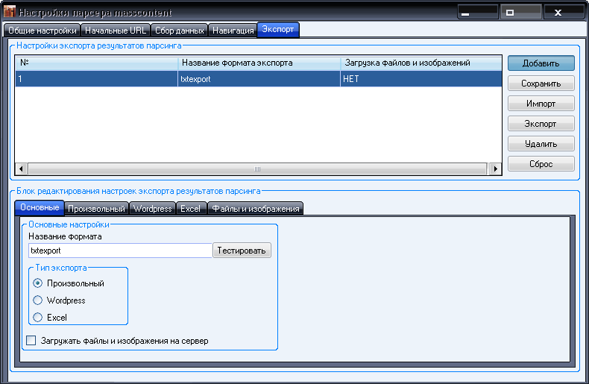The height and width of the screenshot is (384, 589).
Task: Open the Навигация tab
Action: (233, 31)
